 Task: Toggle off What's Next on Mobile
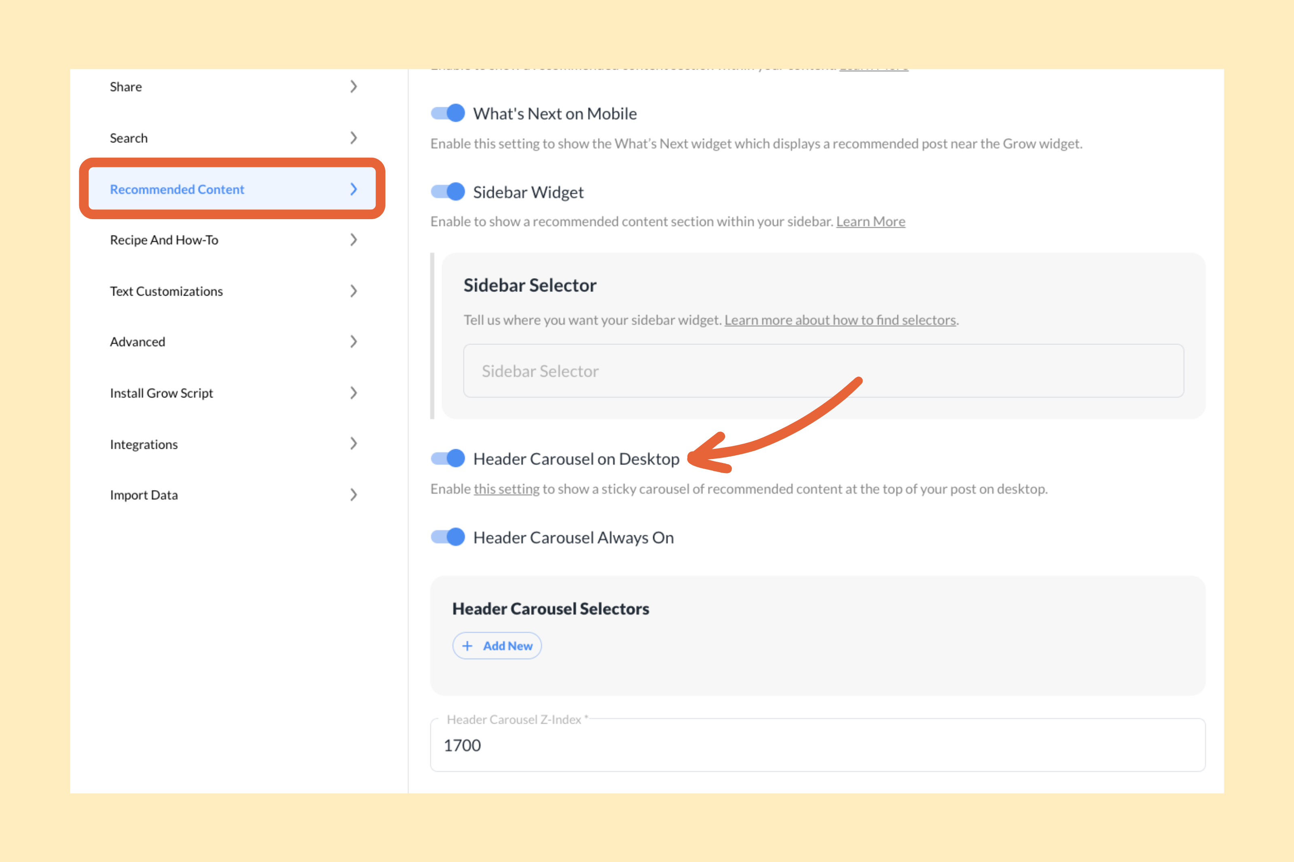tap(448, 113)
